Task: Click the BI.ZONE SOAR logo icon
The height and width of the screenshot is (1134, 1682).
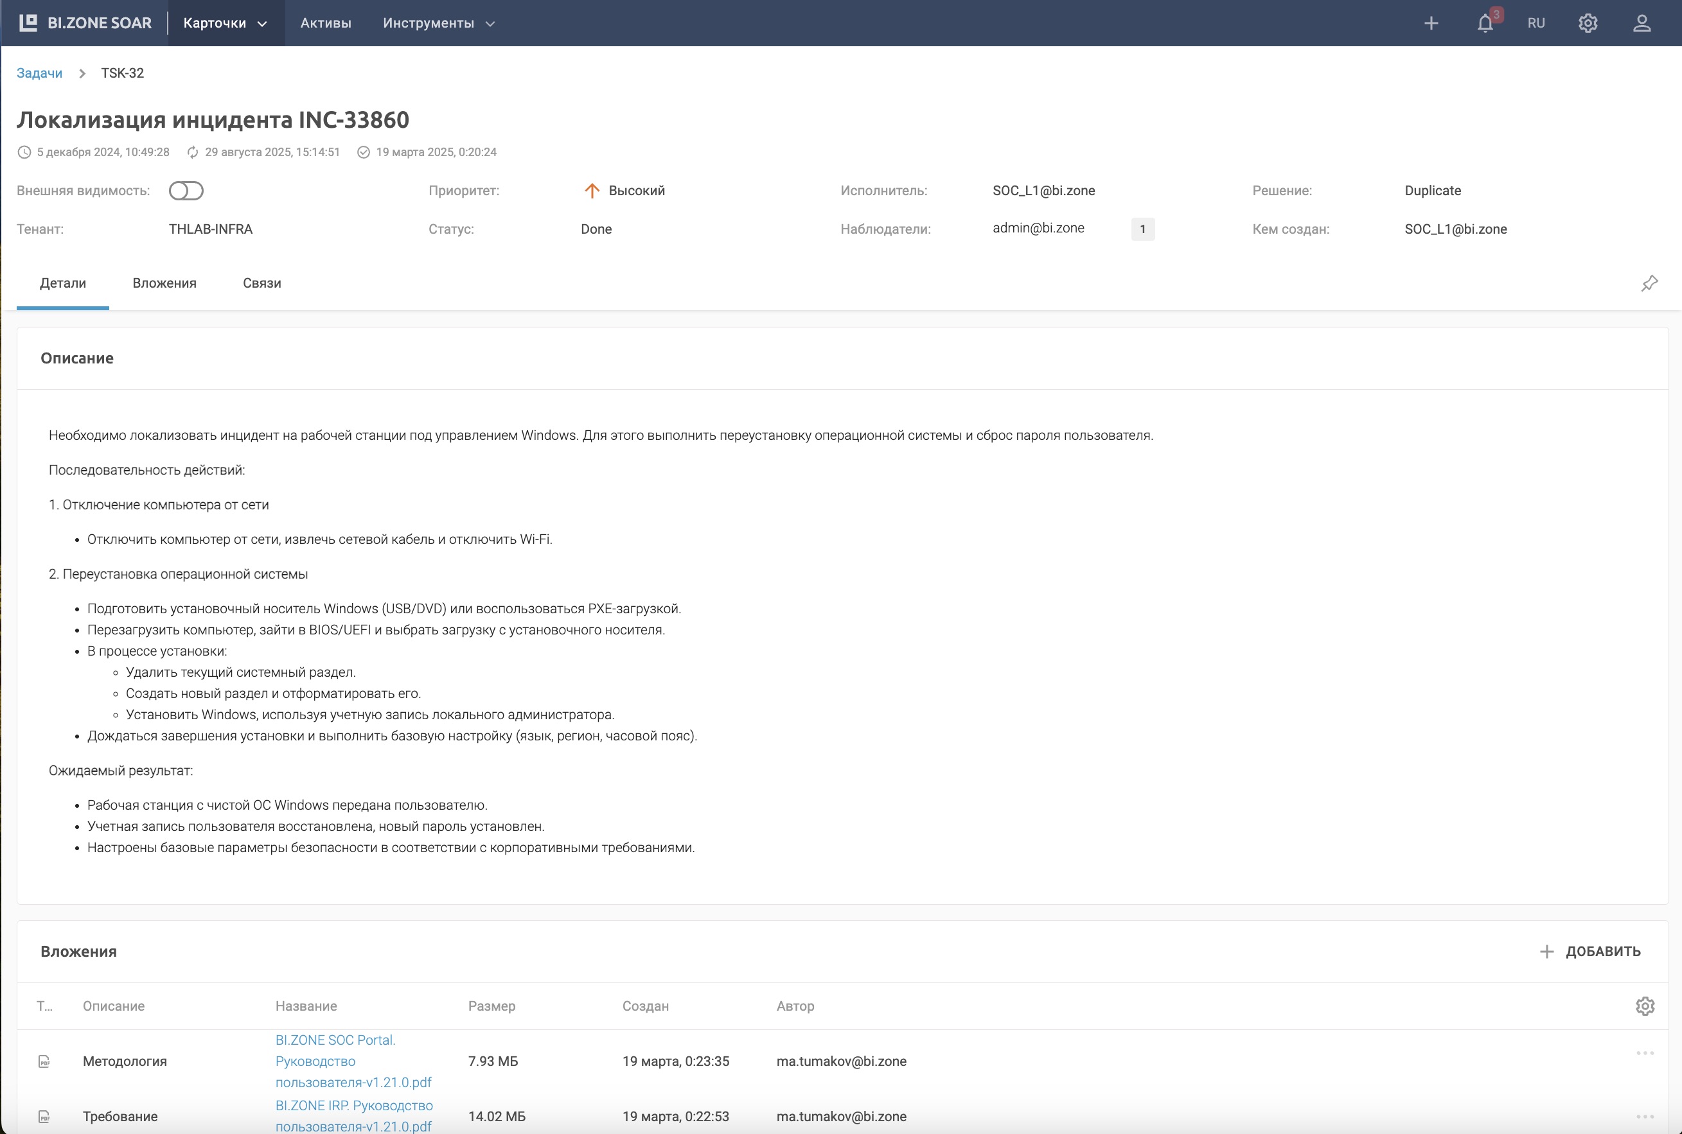Action: 28,22
